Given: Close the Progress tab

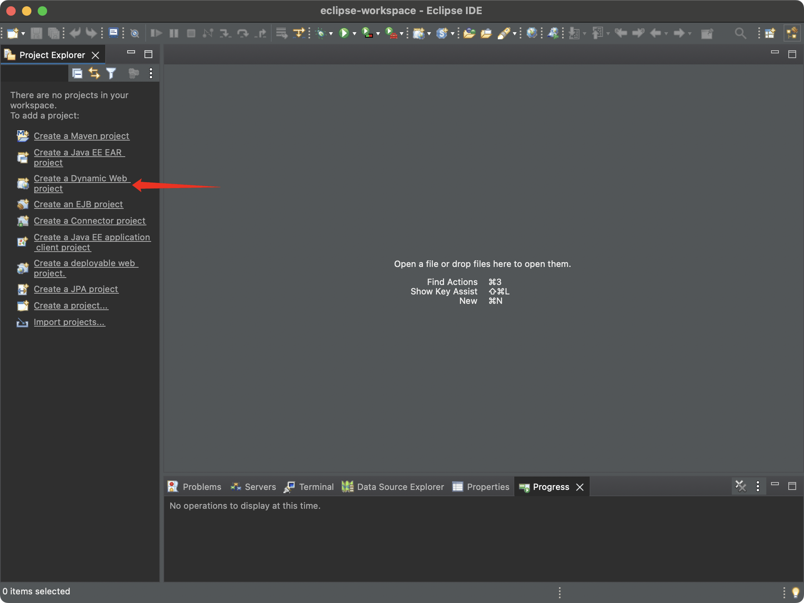Looking at the screenshot, I should 580,487.
